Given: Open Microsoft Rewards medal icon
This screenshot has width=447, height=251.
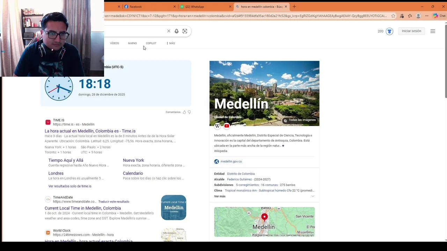Looking at the screenshot, I should click(390, 31).
